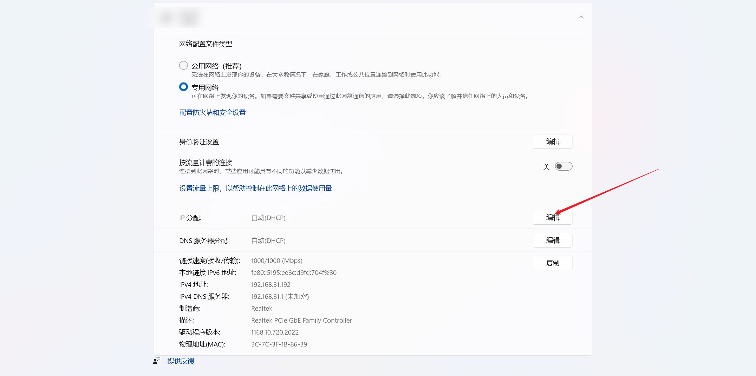Click the blurred network name header
Image resolution: width=756 pixels, height=376 pixels.
click(179, 17)
